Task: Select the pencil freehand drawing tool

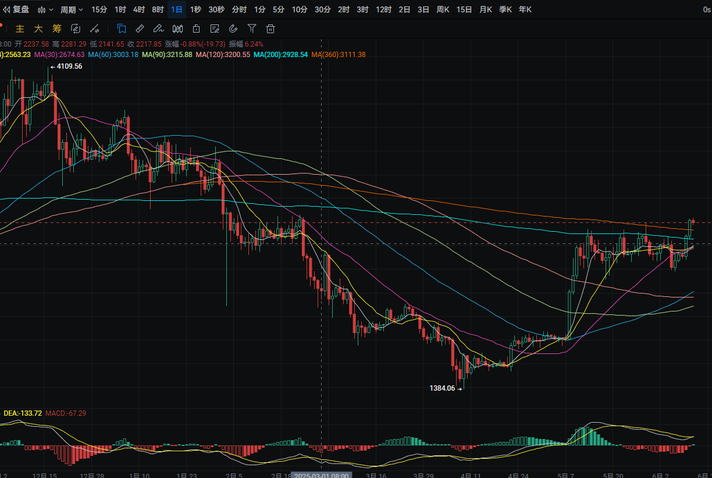Action: pos(158,28)
